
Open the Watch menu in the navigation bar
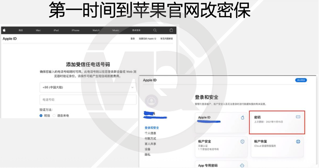click(96, 30)
